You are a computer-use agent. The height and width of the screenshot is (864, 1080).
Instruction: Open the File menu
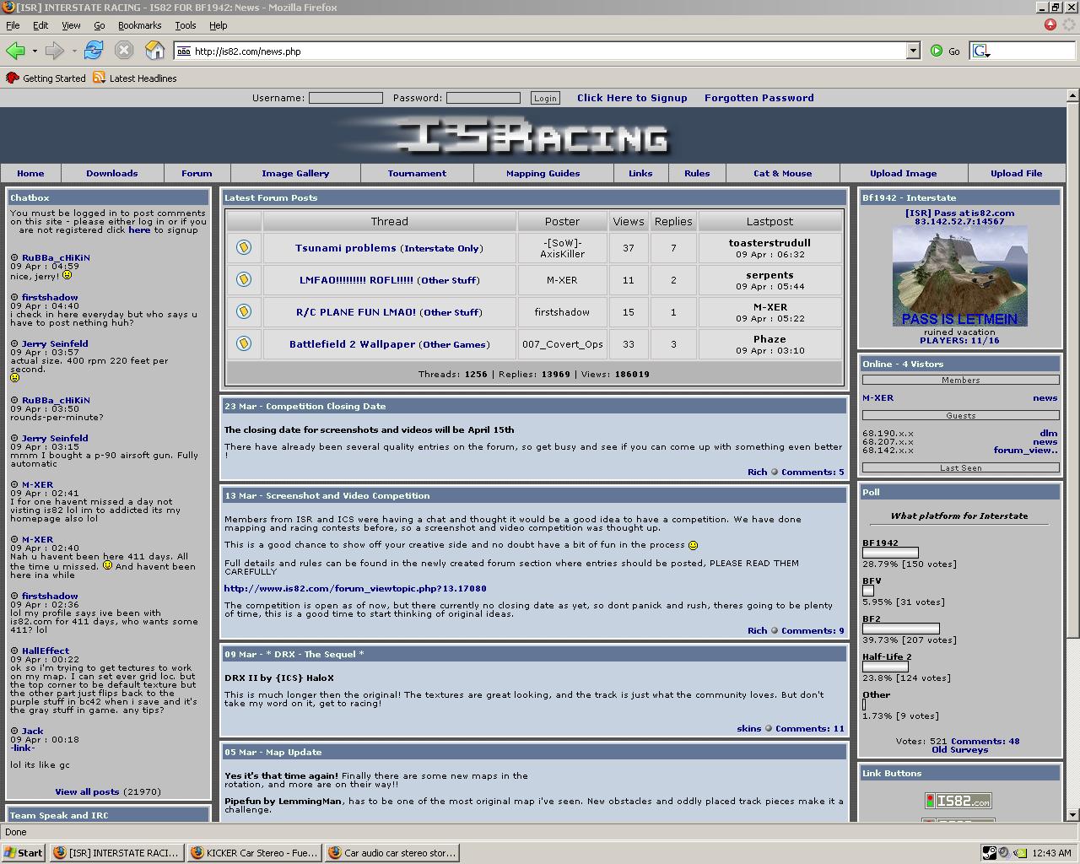(x=13, y=25)
